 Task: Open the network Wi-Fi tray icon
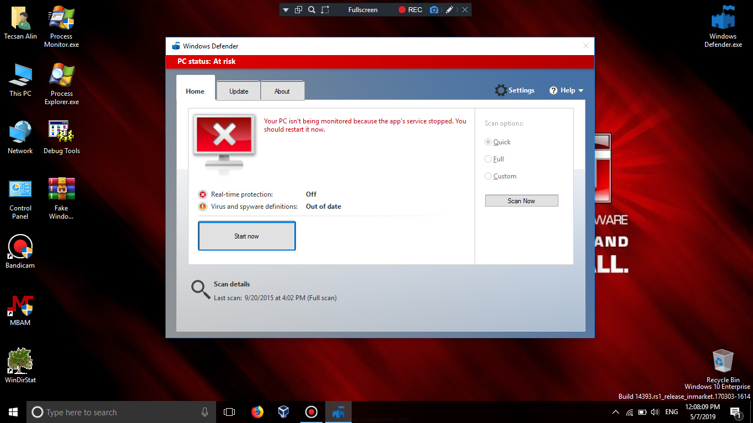(630, 412)
